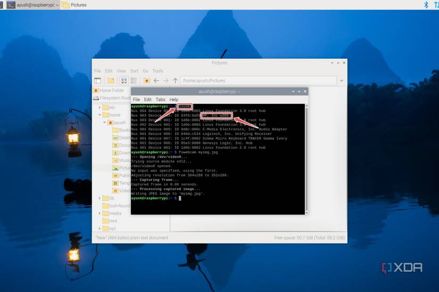Select the media folder in tree

pyautogui.click(x=112, y=213)
